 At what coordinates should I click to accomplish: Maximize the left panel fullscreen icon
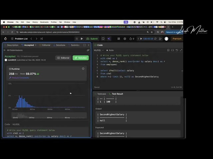(x=85, y=45)
